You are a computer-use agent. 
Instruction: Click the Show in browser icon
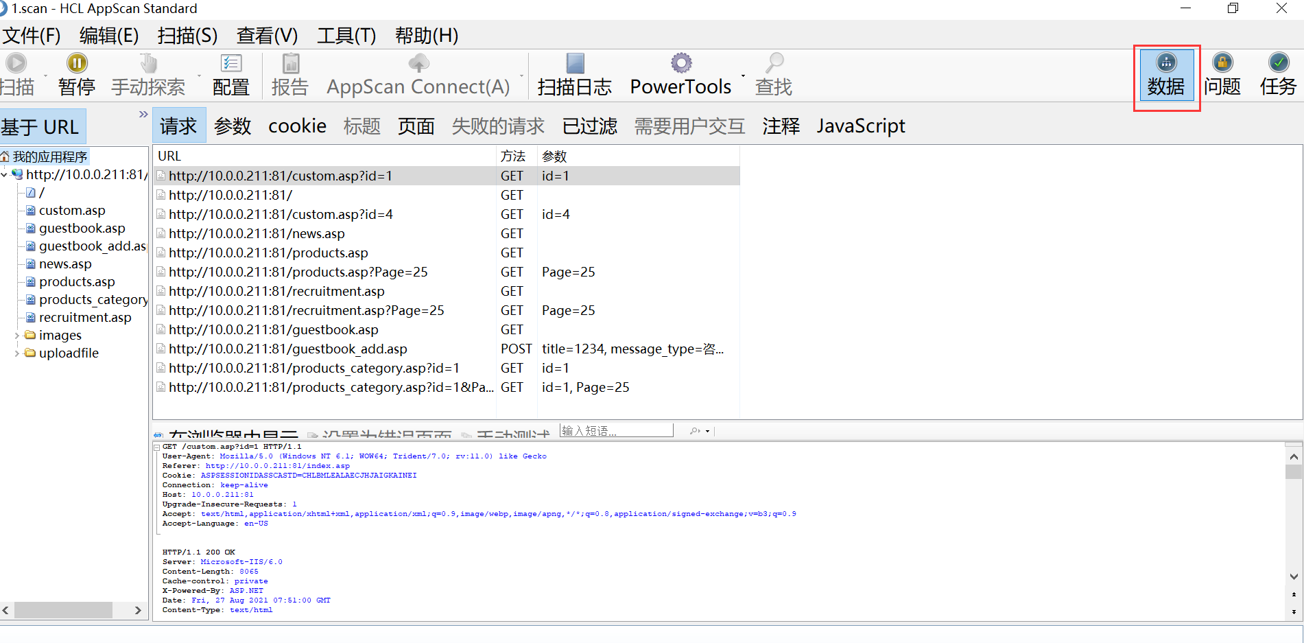pyautogui.click(x=158, y=434)
